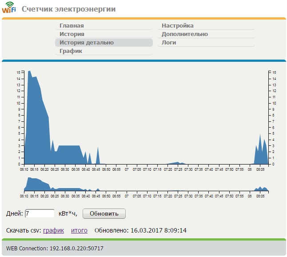Viewport: 287px width, 257px height.
Task: Open the Настройка settings page
Action: [x=177, y=26]
